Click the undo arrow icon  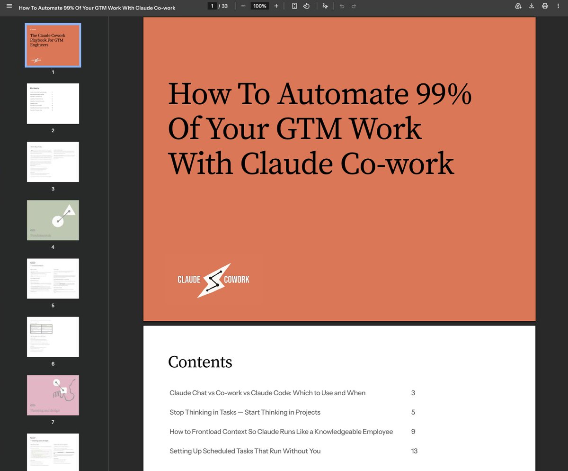pyautogui.click(x=342, y=6)
